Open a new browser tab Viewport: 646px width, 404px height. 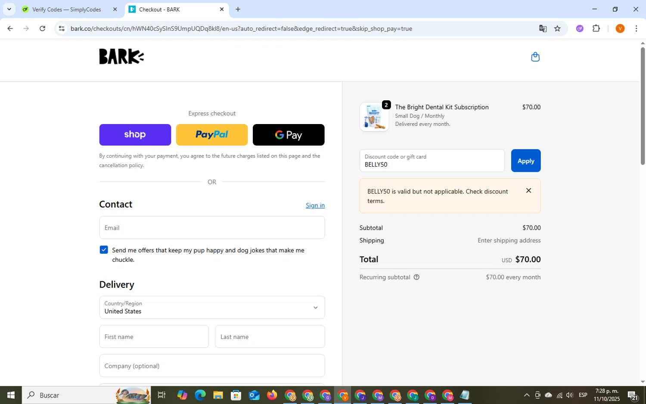[x=238, y=9]
